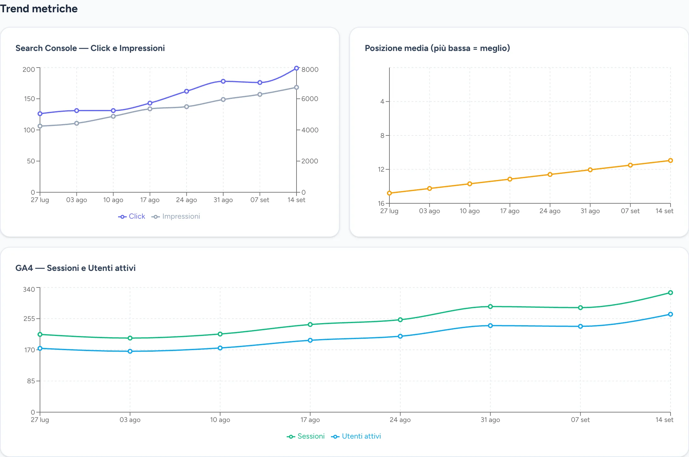Toggle the Click legend entry
The height and width of the screenshot is (457, 689).
(132, 217)
